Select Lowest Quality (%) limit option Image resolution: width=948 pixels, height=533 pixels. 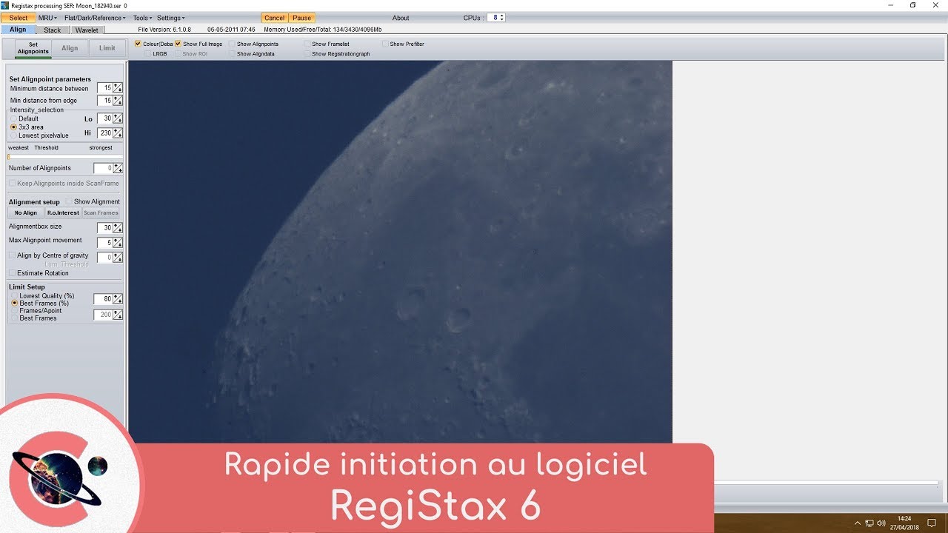coord(14,296)
